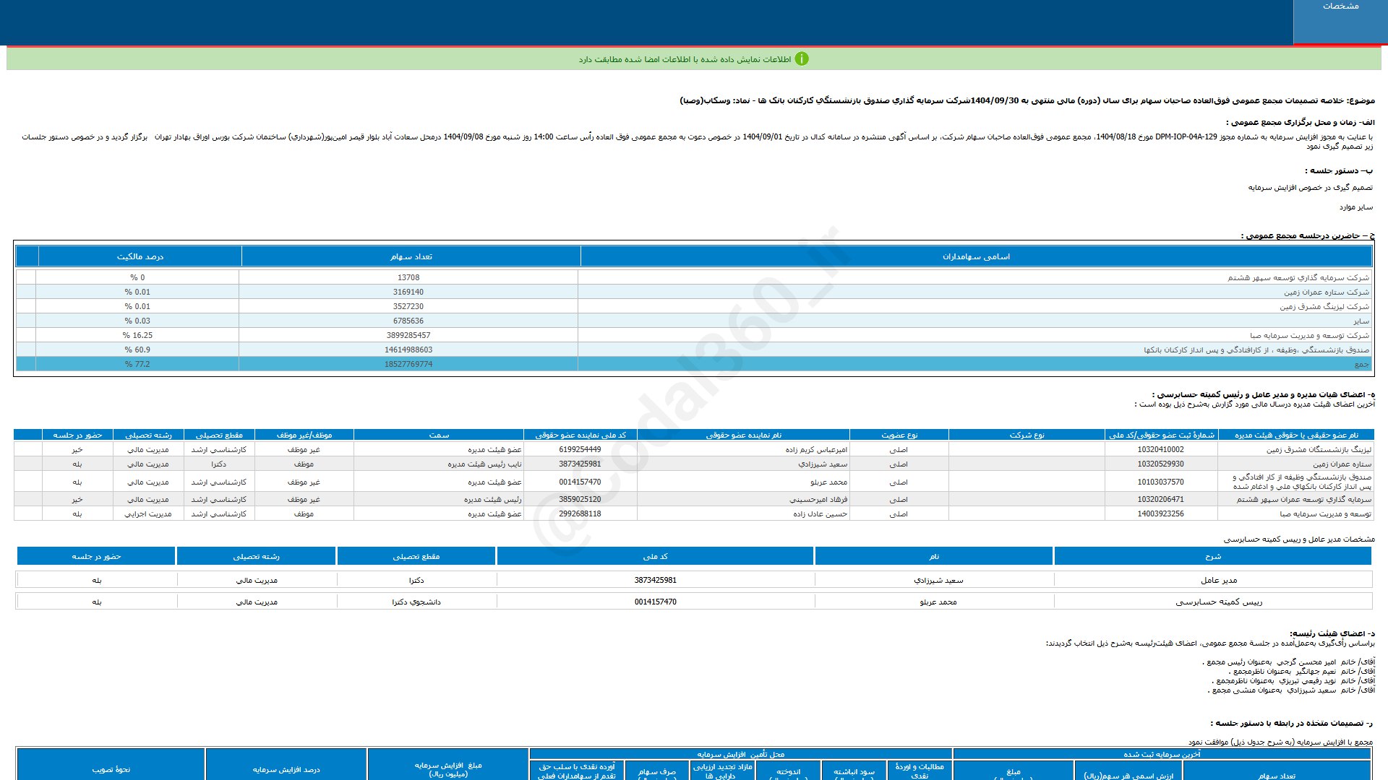Viewport: 1388px width, 780px height.
Task: Click the green info icon in notification bar
Action: 801,59
